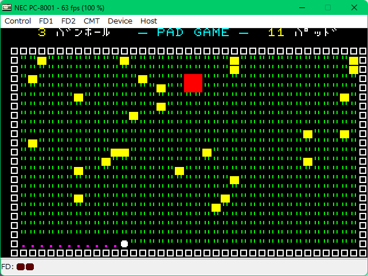
Task: Expand the Host menu
Action: click(x=148, y=21)
